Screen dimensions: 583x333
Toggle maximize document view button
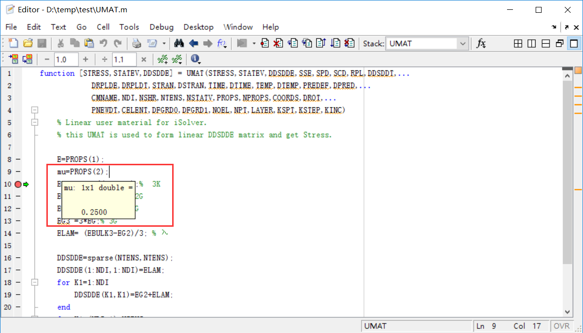click(574, 44)
